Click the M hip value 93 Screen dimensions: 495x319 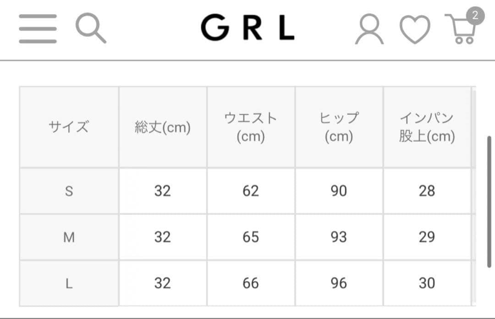[339, 237]
